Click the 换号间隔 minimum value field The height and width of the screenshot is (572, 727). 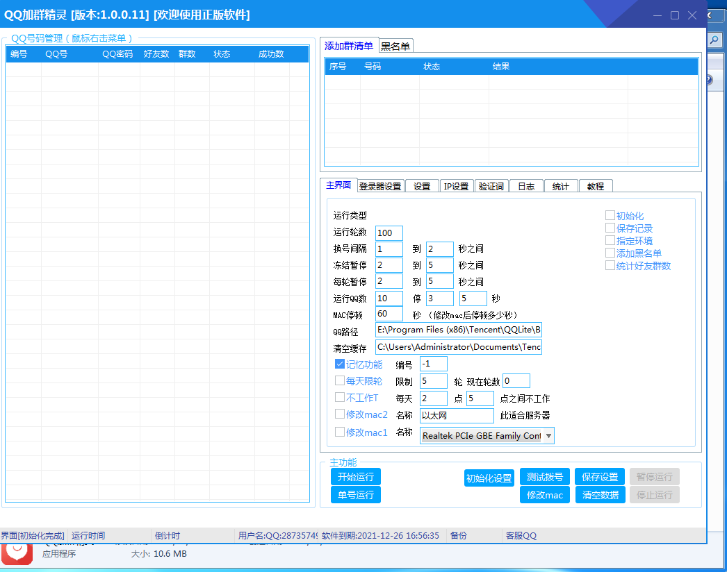(389, 249)
